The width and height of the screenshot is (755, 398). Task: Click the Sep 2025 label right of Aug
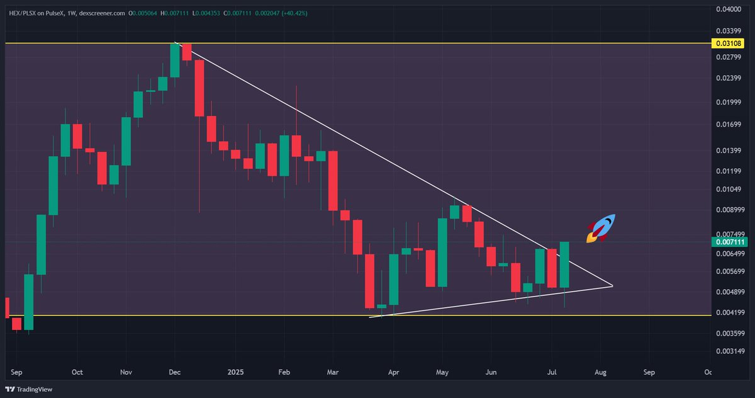pyautogui.click(x=649, y=372)
